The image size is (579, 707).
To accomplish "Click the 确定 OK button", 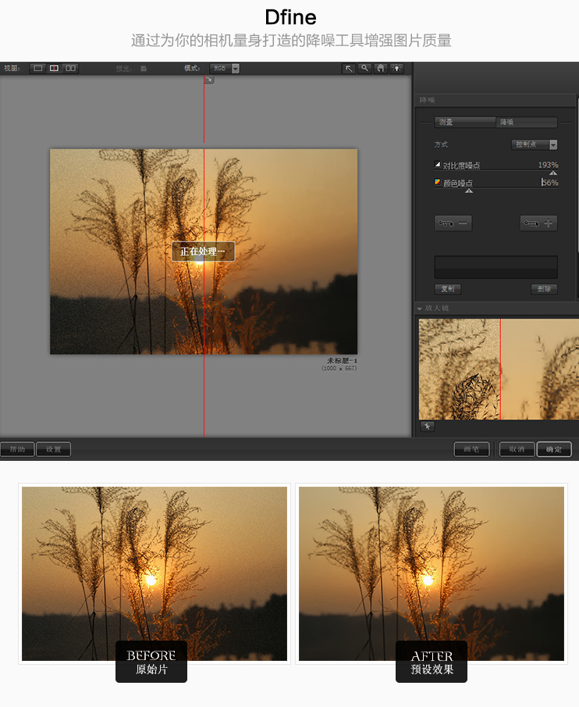I will tap(554, 449).
